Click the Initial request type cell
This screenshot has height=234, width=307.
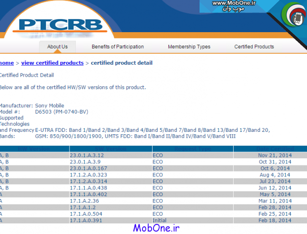[160, 221]
